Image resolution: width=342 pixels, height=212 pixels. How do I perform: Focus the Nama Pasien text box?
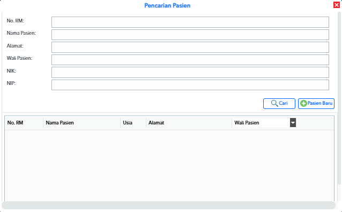(190, 35)
